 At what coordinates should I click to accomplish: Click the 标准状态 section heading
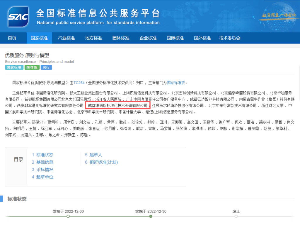[x=17, y=199]
